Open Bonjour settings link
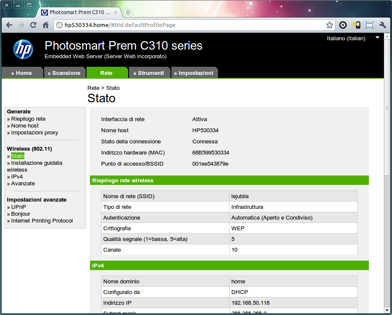 21,214
